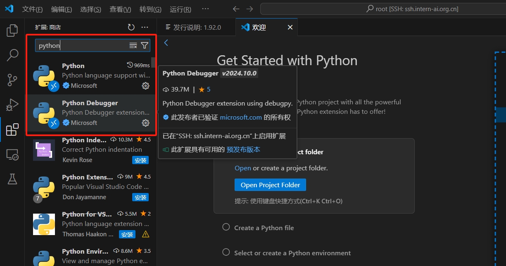This screenshot has height=266, width=506.
Task: Open the 查看(V) menu
Action: pos(121,9)
